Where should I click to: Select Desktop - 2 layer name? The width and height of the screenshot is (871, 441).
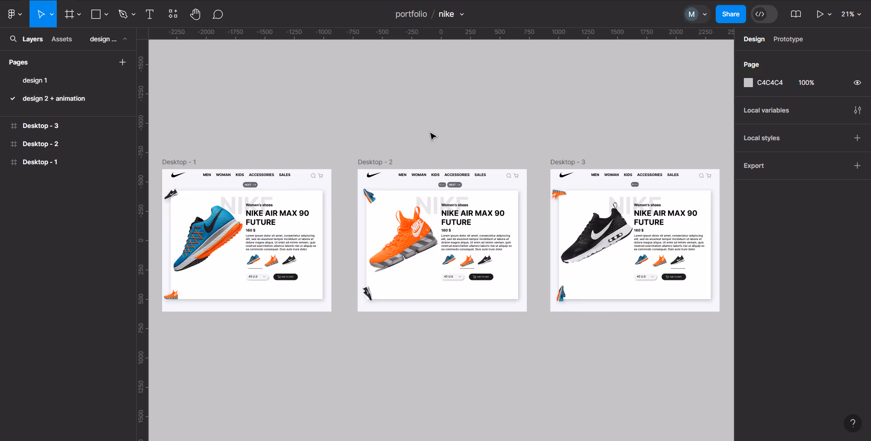(x=40, y=144)
